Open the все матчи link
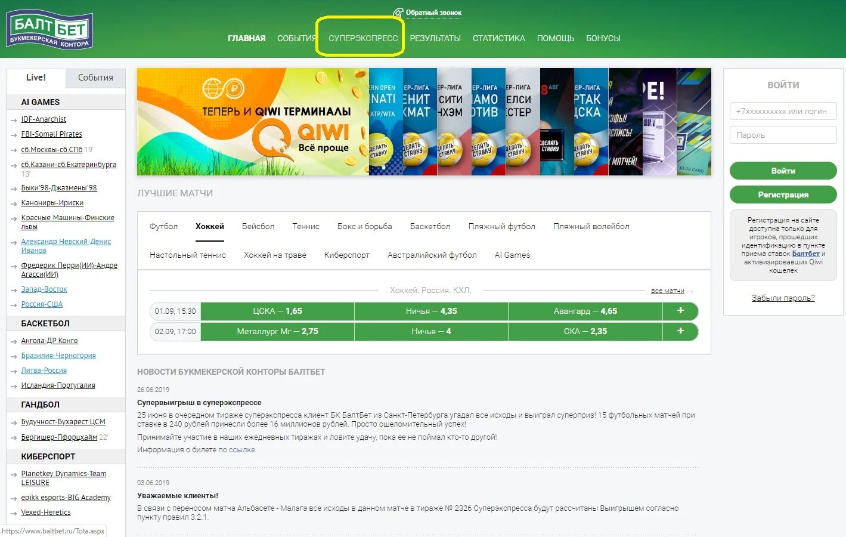This screenshot has height=537, width=846. 668,291
